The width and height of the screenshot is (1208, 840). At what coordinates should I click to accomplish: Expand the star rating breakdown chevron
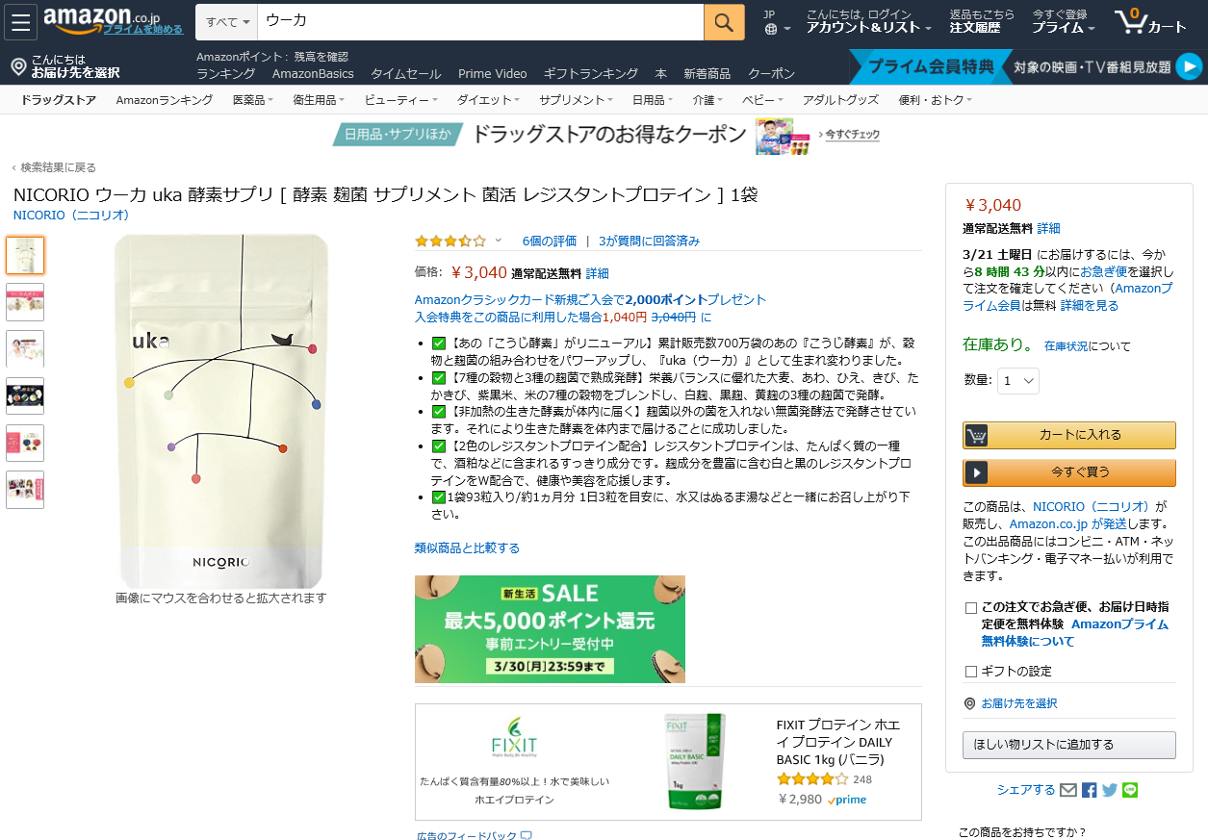(499, 241)
